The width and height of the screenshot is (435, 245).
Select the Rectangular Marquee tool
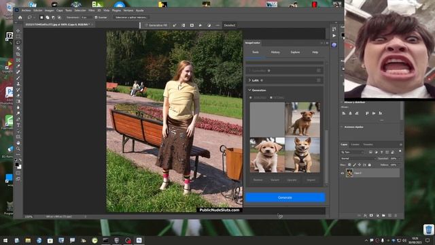point(18,36)
